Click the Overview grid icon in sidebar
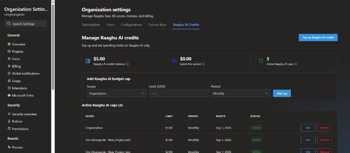The image size is (350, 153). pyautogui.click(x=9, y=44)
